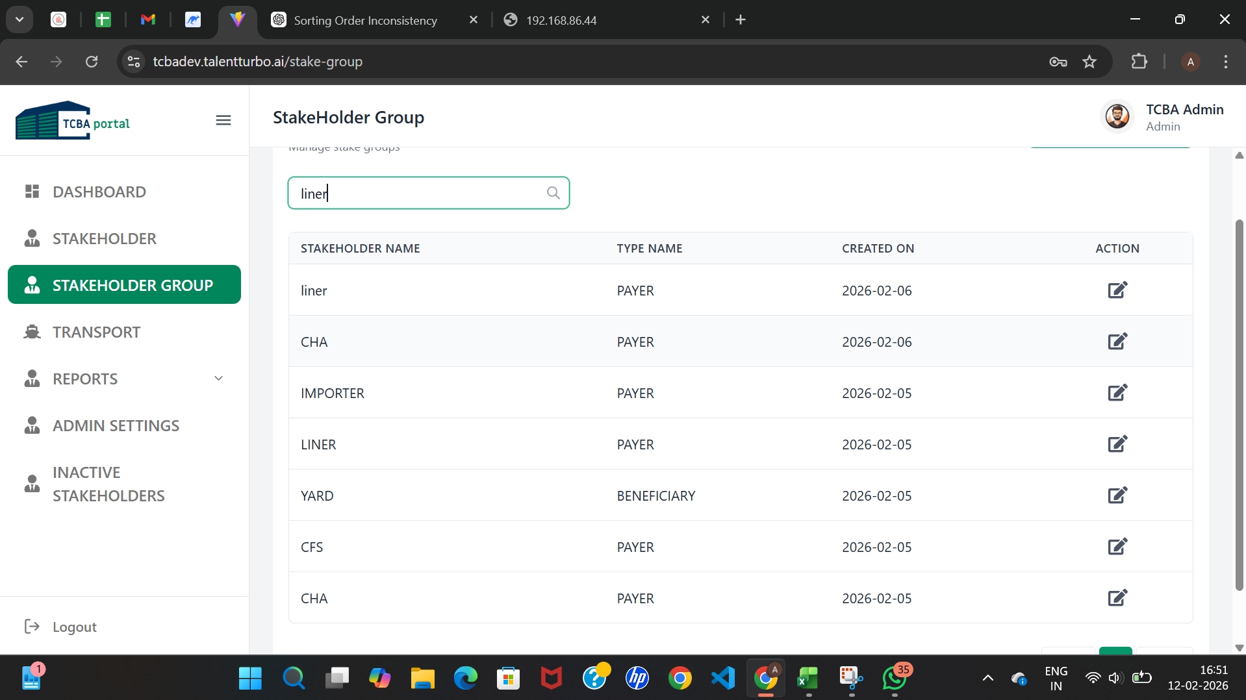Go back to the previous page
This screenshot has height=700, width=1246.
point(21,62)
